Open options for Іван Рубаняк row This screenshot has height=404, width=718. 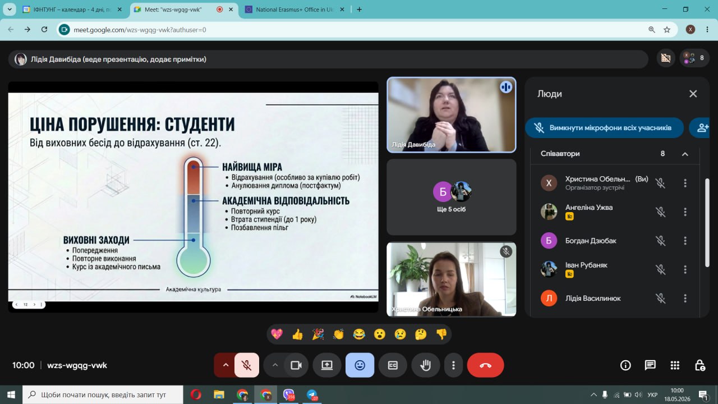pos(685,269)
